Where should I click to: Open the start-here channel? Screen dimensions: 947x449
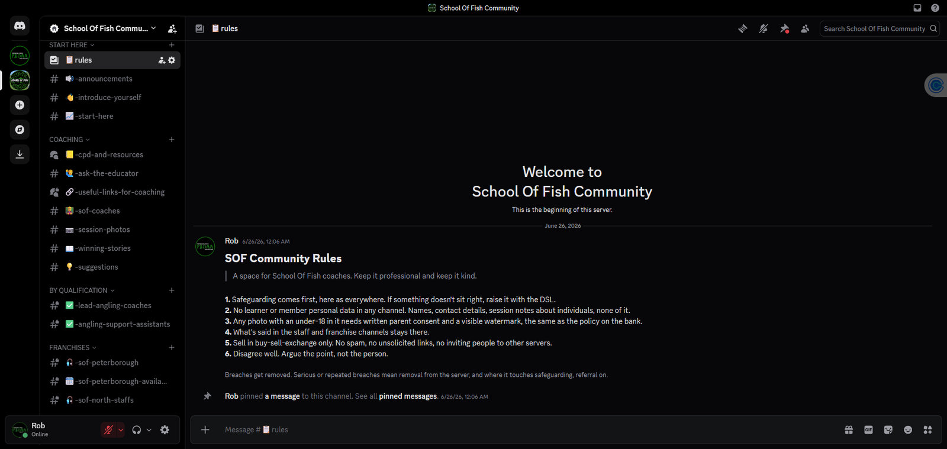(x=112, y=117)
